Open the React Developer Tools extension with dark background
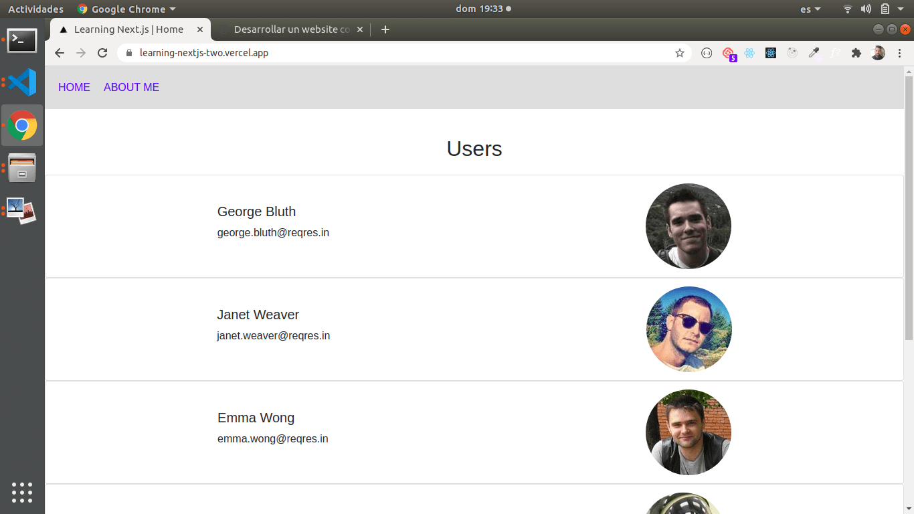Screen dimensions: 914x514 pos(771,53)
